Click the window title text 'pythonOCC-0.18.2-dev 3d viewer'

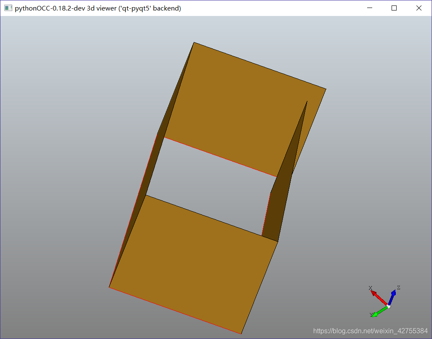66,8
